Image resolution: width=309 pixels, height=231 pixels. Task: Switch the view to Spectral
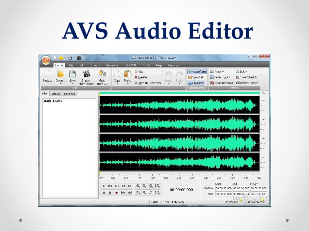pyautogui.click(x=196, y=77)
